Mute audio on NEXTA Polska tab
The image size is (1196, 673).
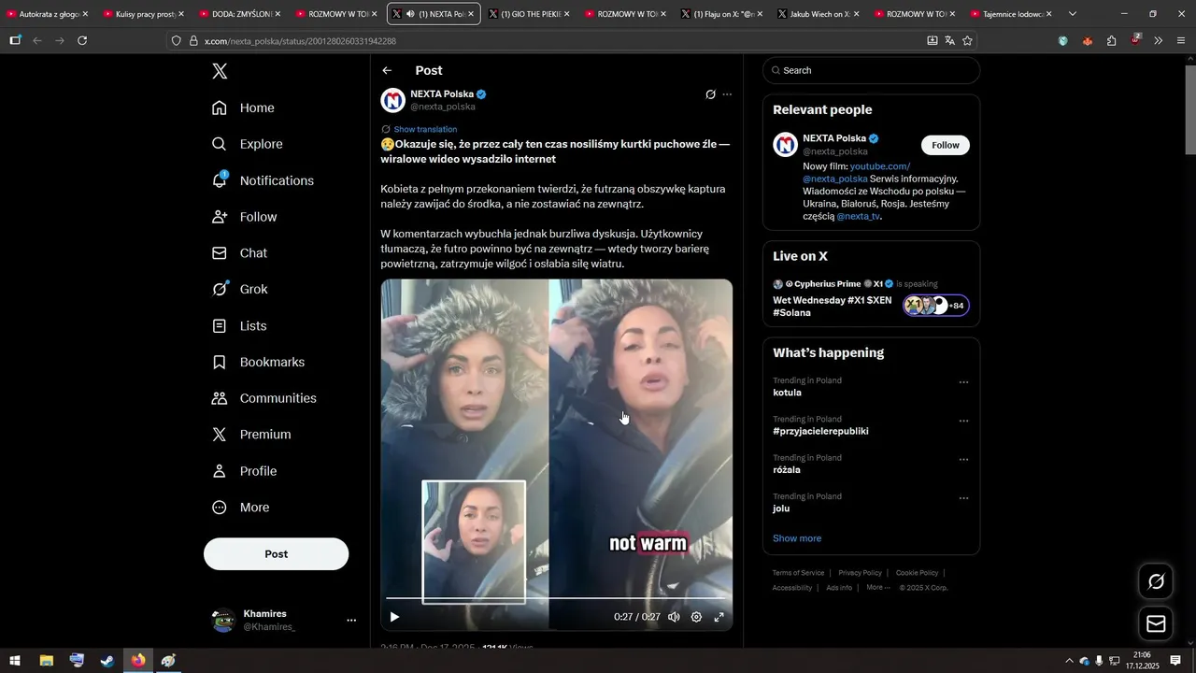click(x=409, y=14)
